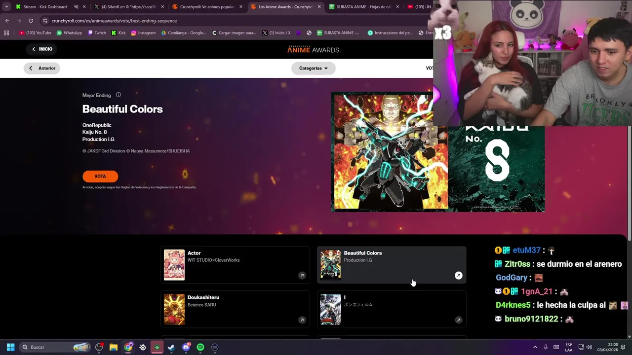Open the Windows Start button
632x355 pixels.
[10, 347]
